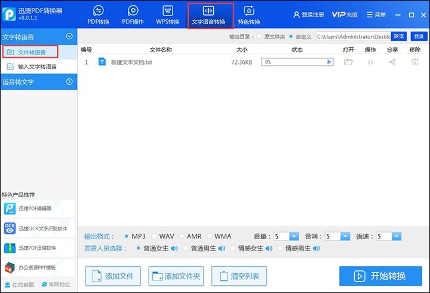This screenshot has width=430, height=293.
Task: Open the 音调 pitch dropdown
Action: 345,236
